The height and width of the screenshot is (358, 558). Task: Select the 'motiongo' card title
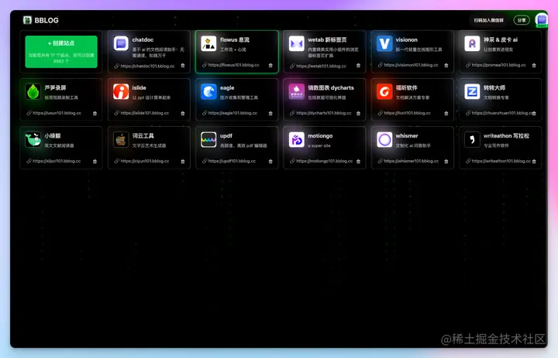pos(320,135)
